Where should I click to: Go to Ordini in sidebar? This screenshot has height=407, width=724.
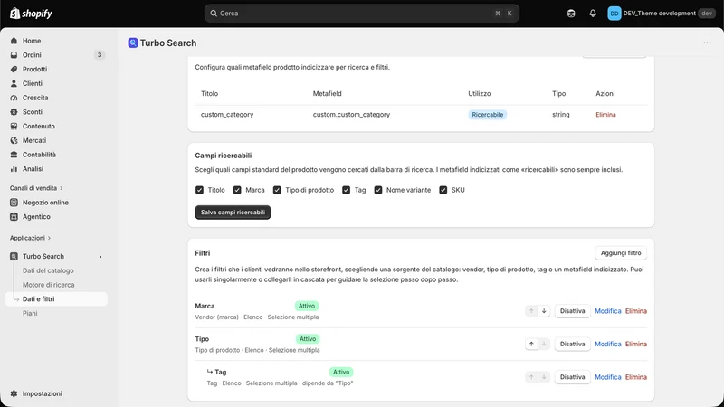pos(32,55)
